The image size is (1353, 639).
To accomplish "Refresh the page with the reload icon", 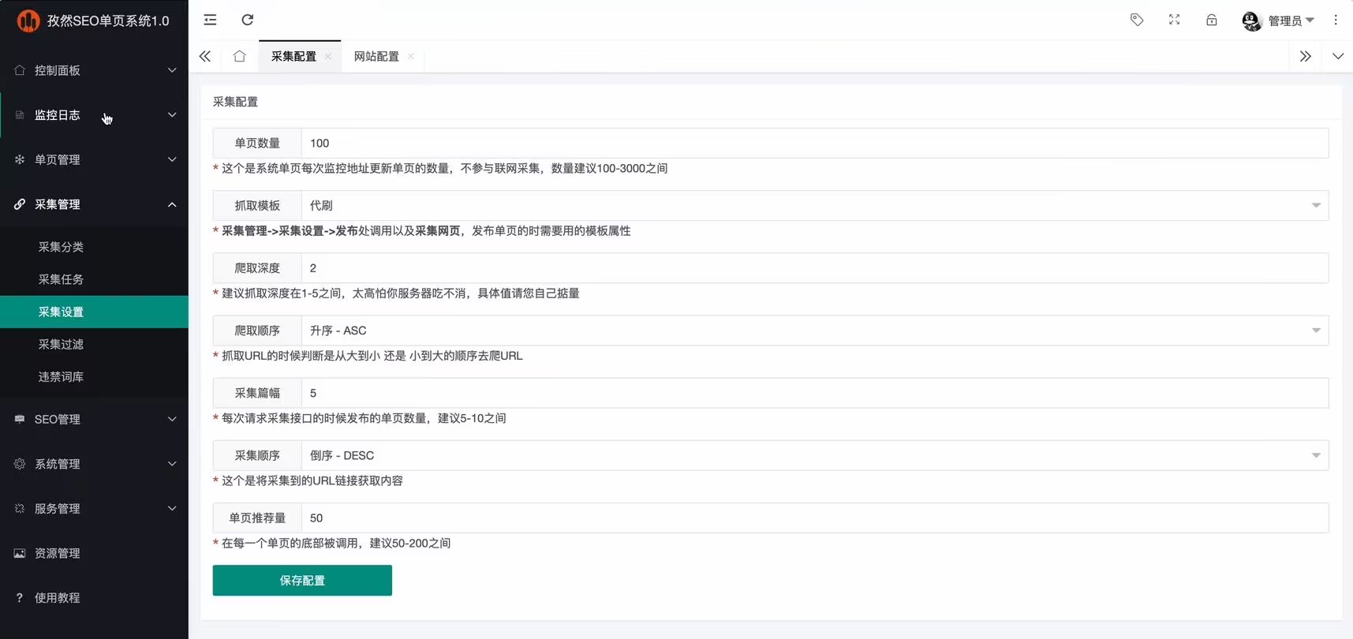I will (x=248, y=20).
